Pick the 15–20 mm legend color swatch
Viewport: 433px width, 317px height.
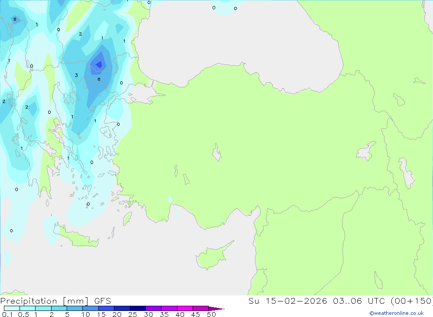tap(106, 308)
